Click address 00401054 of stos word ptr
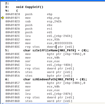The image size is (105, 104). tap(13, 72)
